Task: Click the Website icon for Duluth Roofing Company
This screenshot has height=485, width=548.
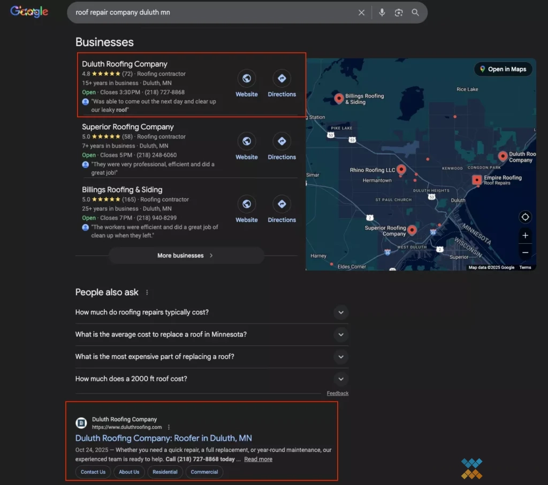Action: click(x=247, y=79)
